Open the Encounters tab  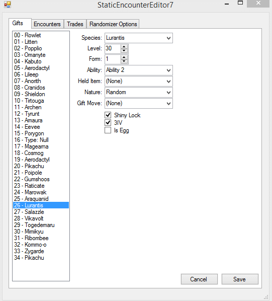(x=47, y=24)
